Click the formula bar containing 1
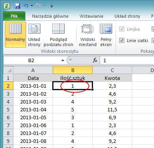 127,61
